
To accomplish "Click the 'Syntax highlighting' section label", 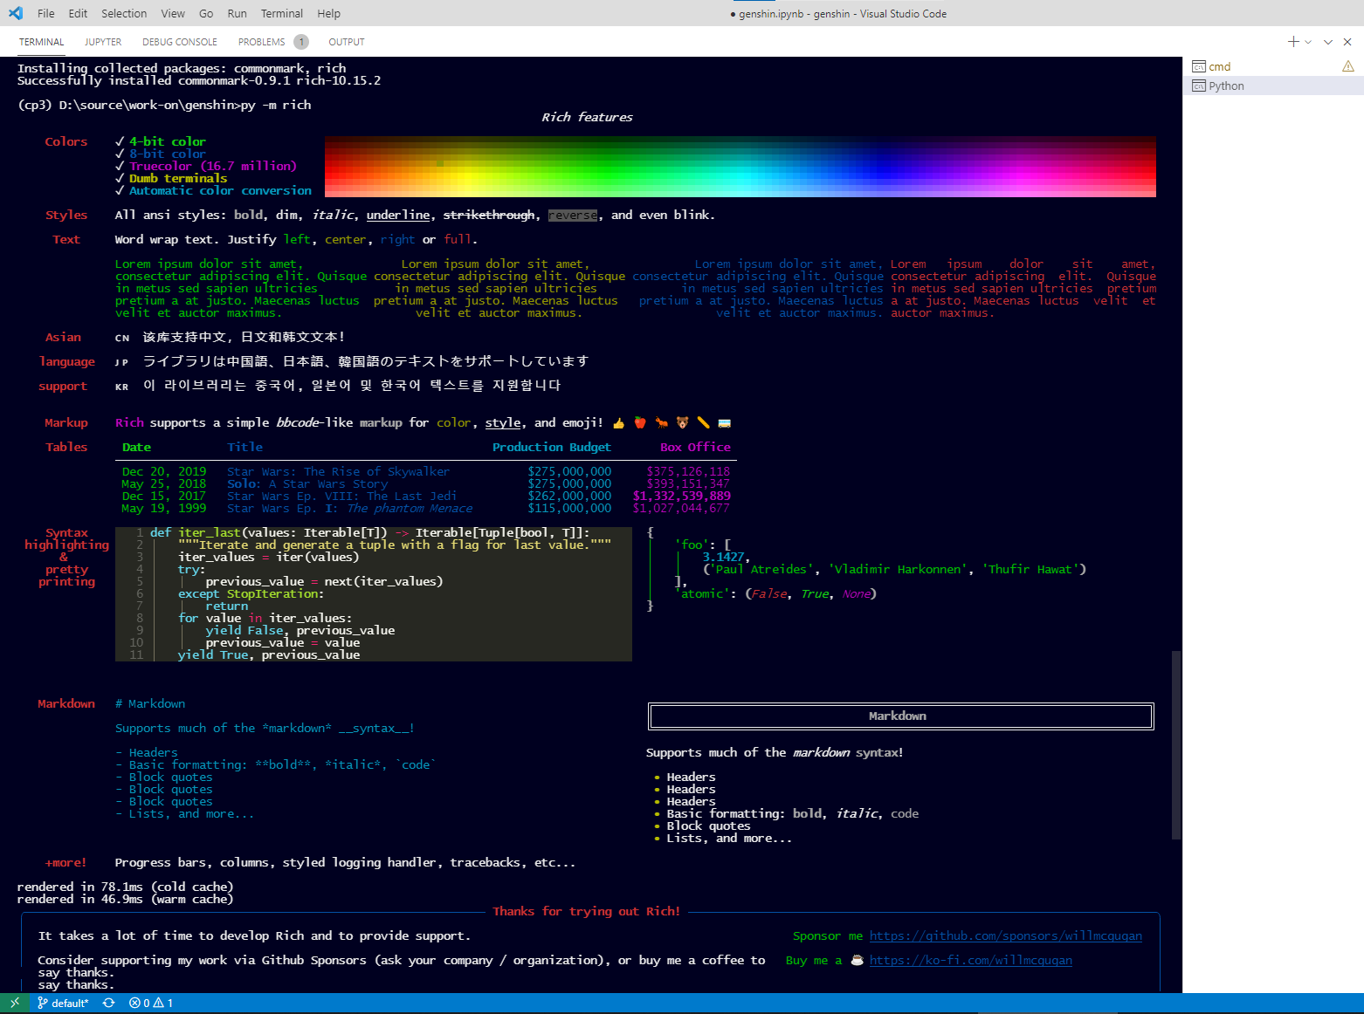I will pos(66,538).
